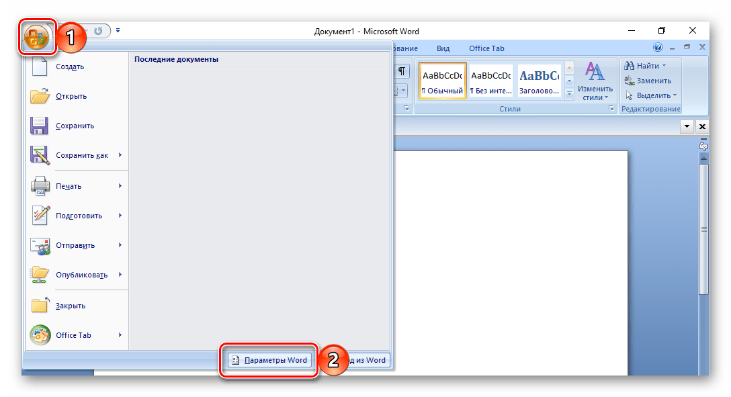The image size is (731, 397).
Task: Open the Office Tab ribbon tab
Action: (x=486, y=48)
